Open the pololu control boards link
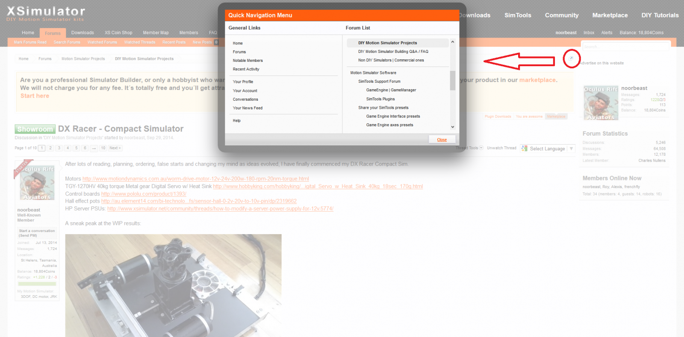The image size is (684, 337). [x=144, y=194]
